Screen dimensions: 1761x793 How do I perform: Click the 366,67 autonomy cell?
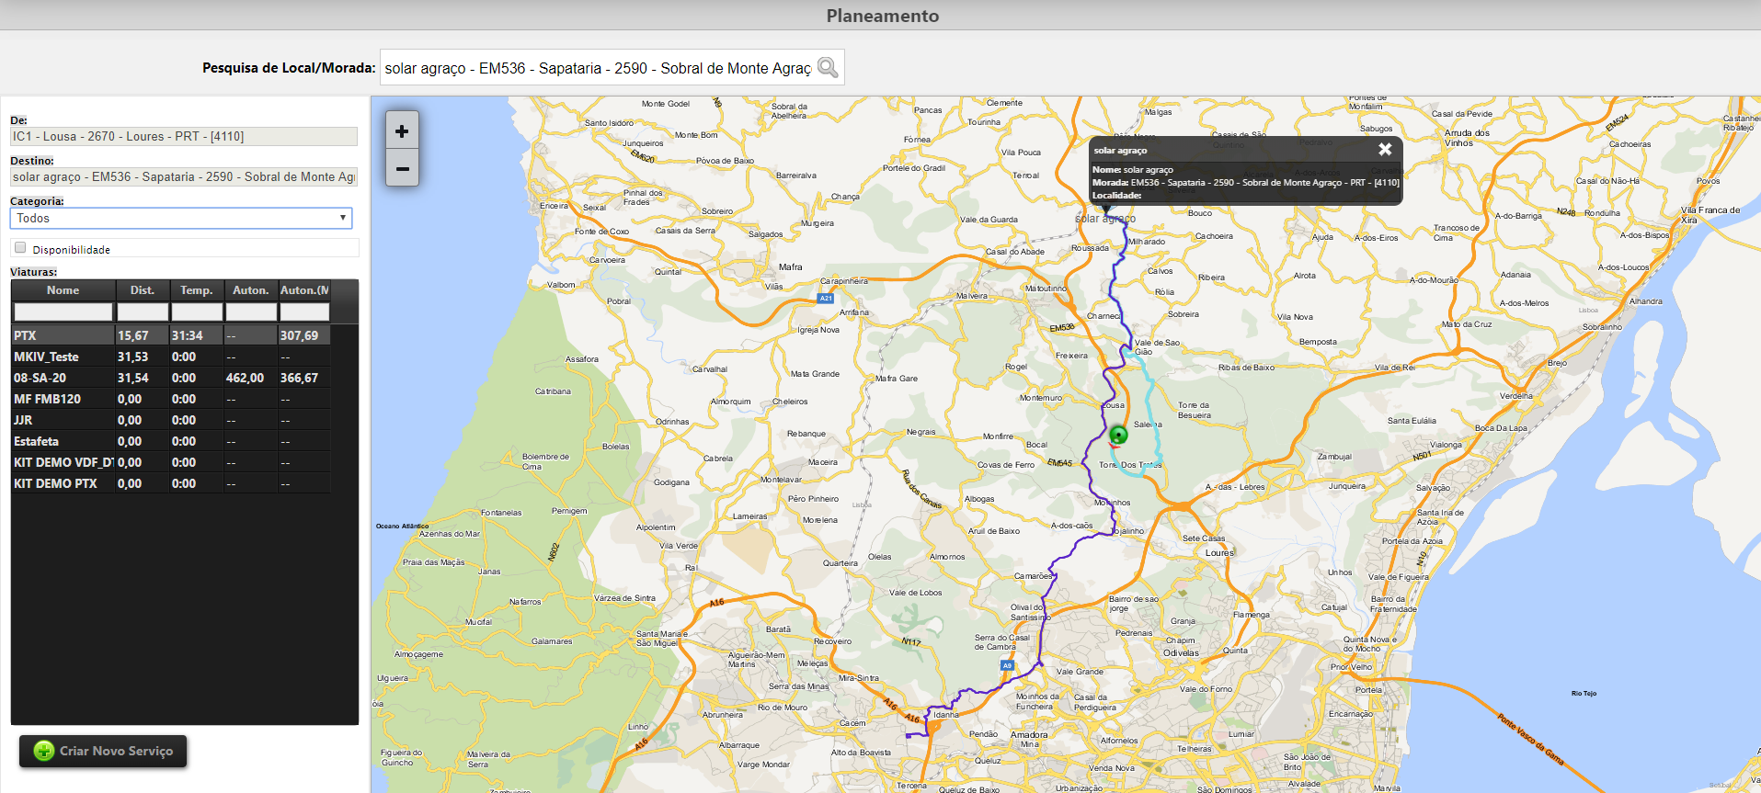tap(304, 378)
